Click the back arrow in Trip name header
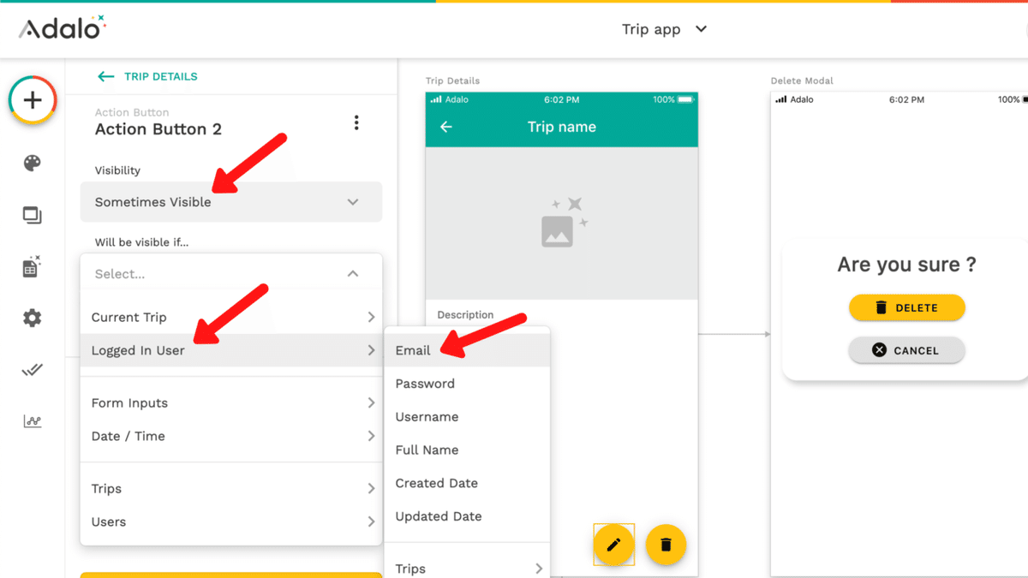The height and width of the screenshot is (578, 1028). 446,127
